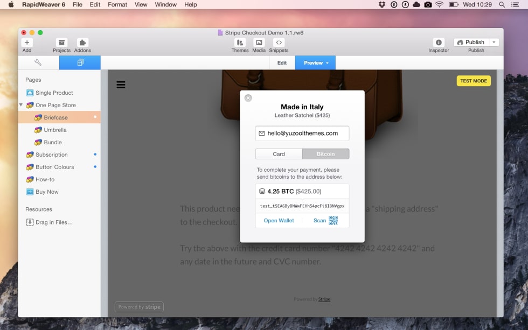Open the Edit menu in menu bar
Screen dimensions: 528x330
pos(95,4)
